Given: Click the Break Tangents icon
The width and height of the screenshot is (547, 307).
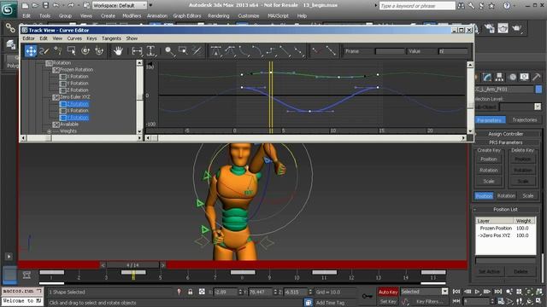Looking at the screenshot, I should (317, 51).
